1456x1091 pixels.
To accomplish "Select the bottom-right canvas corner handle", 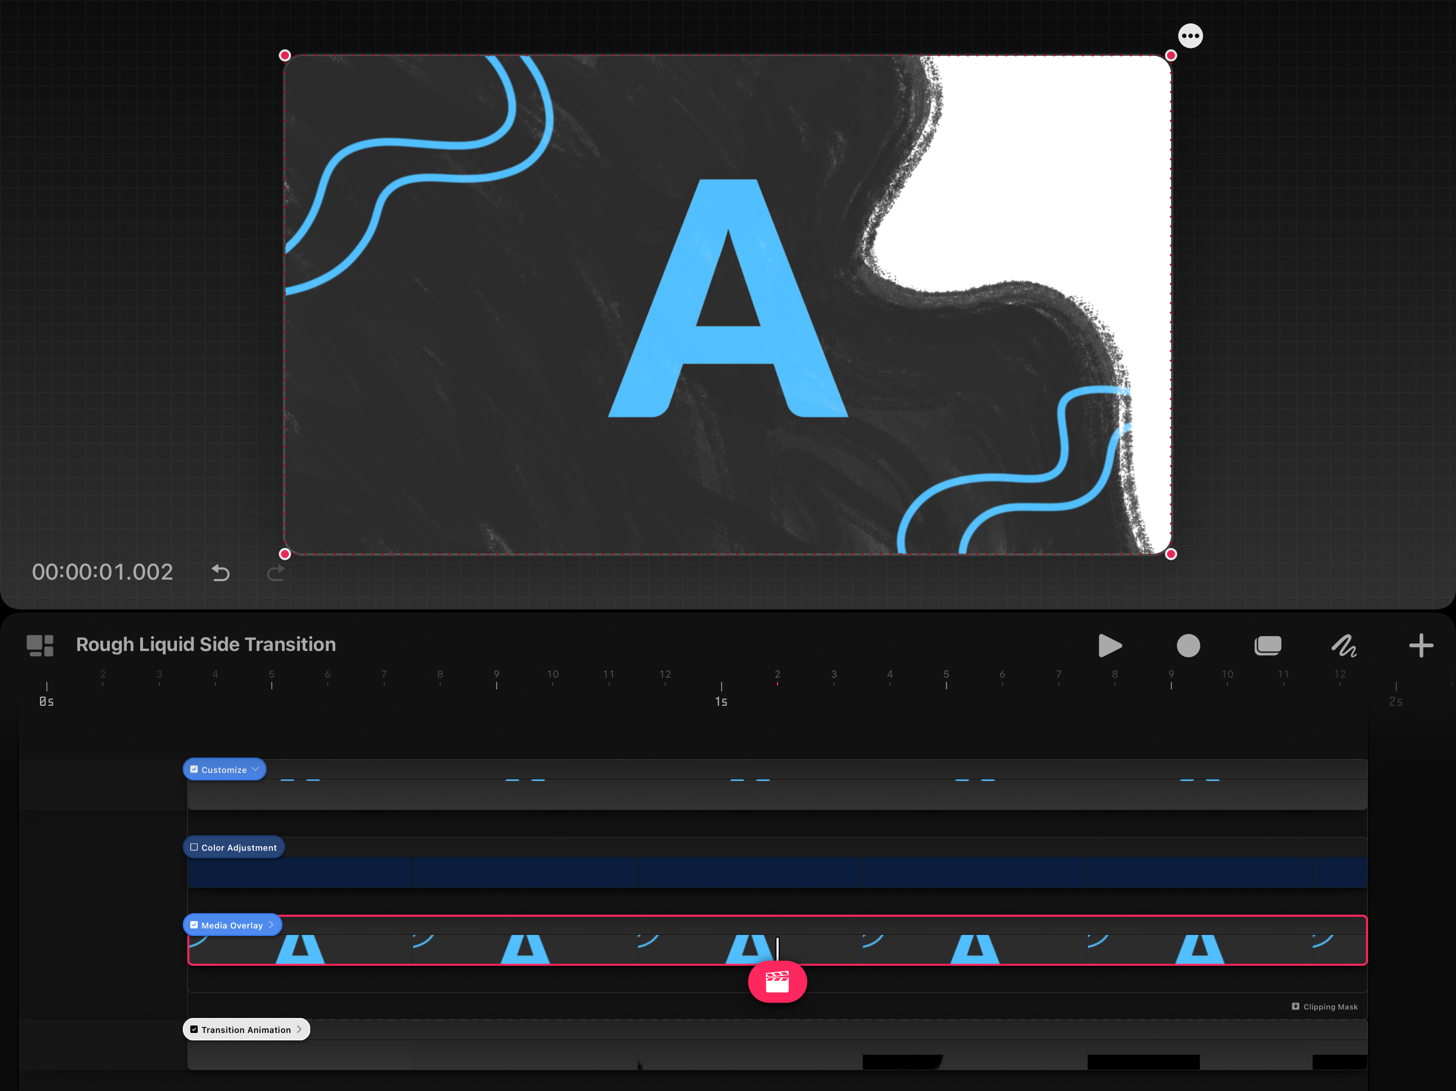I will [x=1170, y=554].
